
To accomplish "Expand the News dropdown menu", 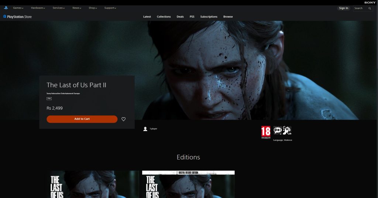I will click(x=77, y=8).
